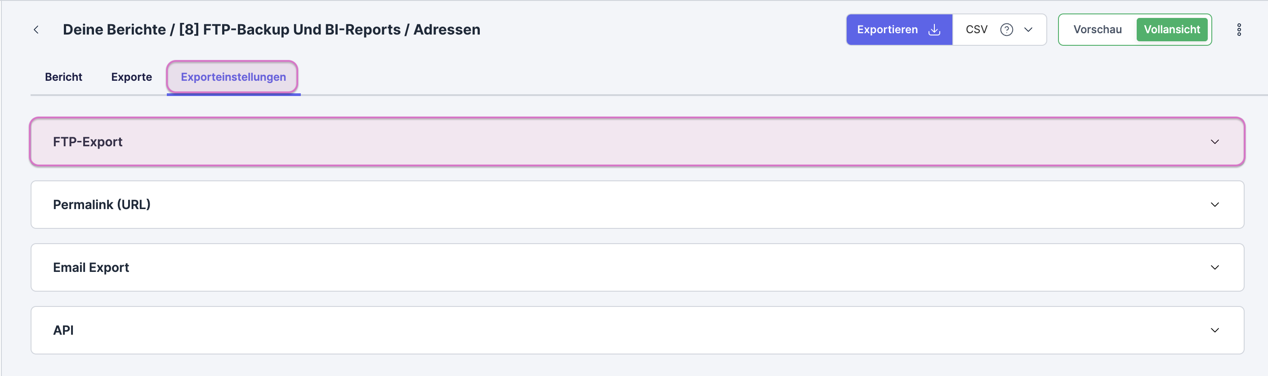
Task: Click the three-dot overflow menu icon
Action: 1240,30
